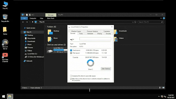Click the taskbar clock and date

[x=171, y=97]
